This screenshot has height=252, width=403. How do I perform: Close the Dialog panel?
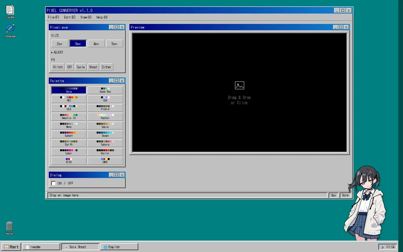click(122, 175)
